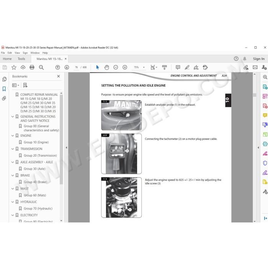The width and height of the screenshot is (268, 268).
Task: Open bookmark options dropdown
Action: pos(16,85)
